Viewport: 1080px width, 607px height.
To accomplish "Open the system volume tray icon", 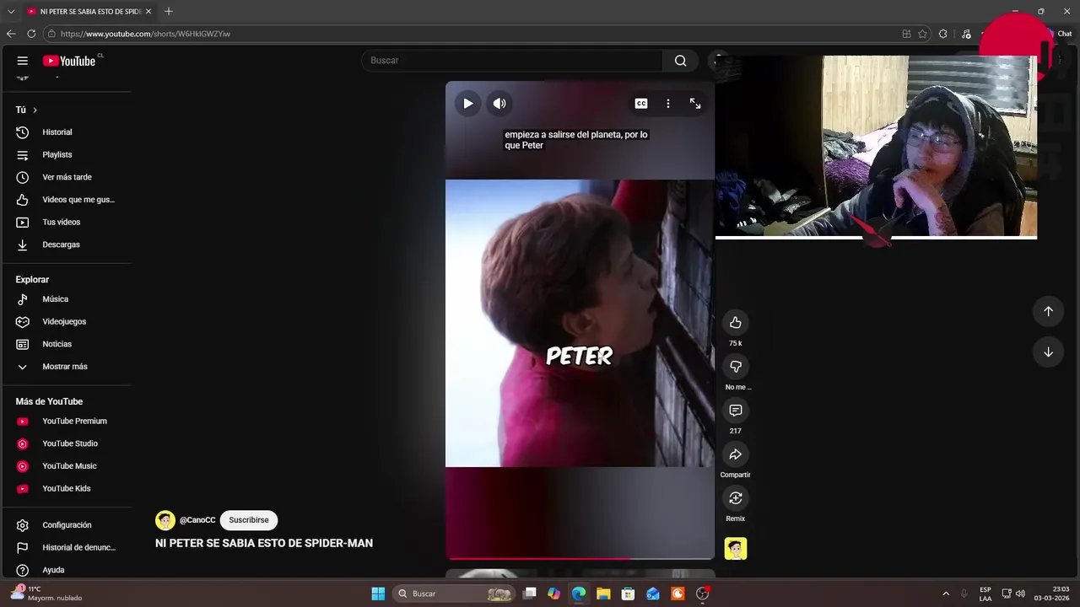I will (1020, 594).
